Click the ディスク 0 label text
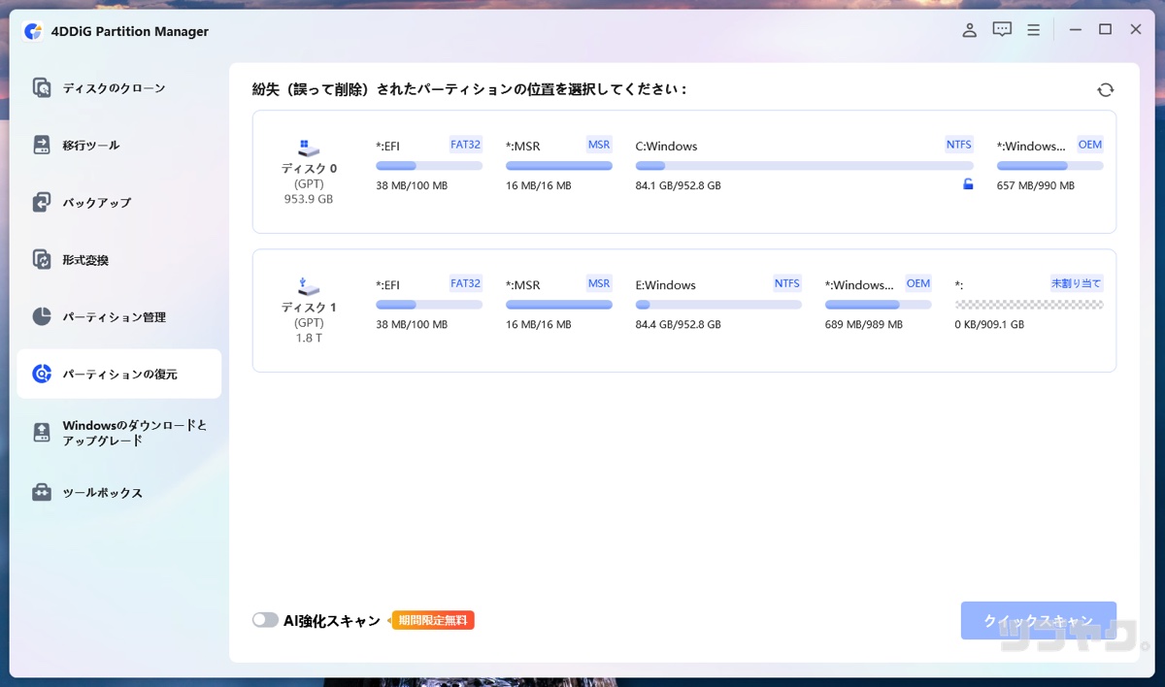Image resolution: width=1165 pixels, height=687 pixels. pyautogui.click(x=309, y=169)
